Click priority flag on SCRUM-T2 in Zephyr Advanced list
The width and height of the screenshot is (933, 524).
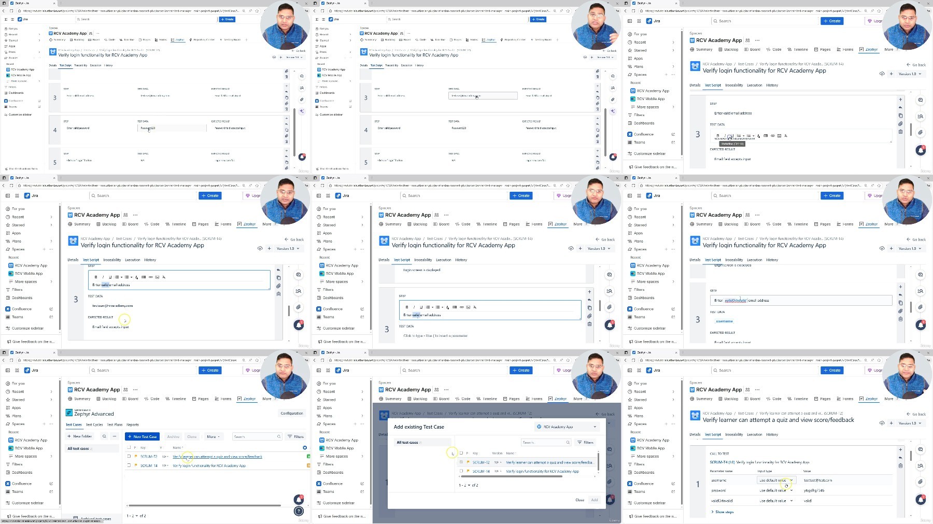[135, 457]
